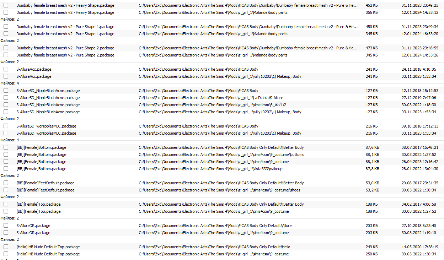The width and height of the screenshot is (444, 260).
Task: Tick FeetDefault package in shoes folder
Action: point(6,190)
